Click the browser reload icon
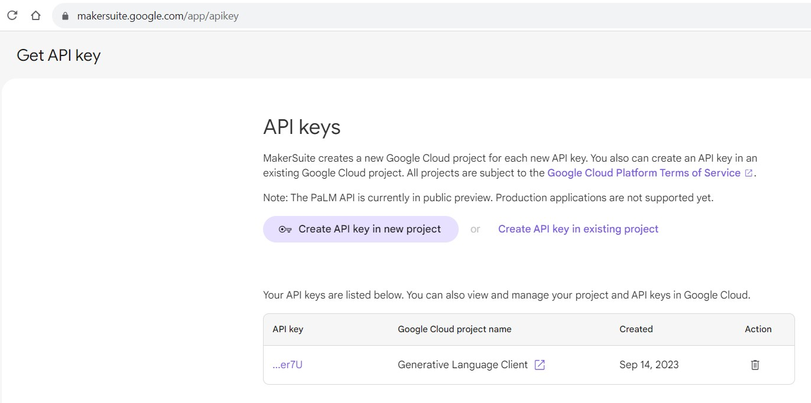811x403 pixels. (x=12, y=15)
